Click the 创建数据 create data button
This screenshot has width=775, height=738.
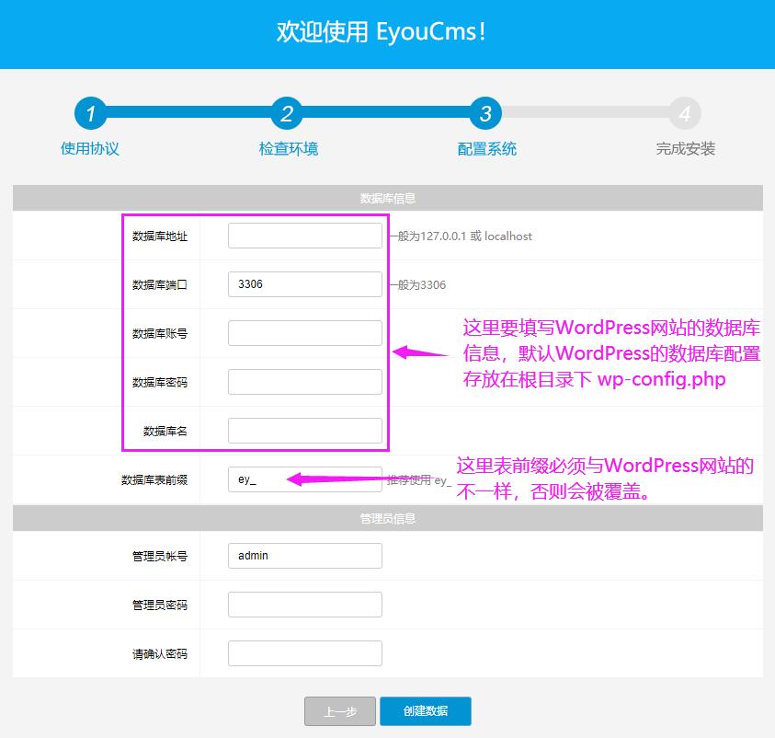pos(426,711)
